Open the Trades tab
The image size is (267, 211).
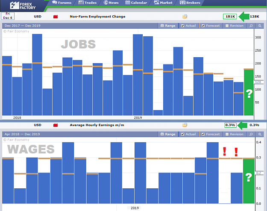click(x=88, y=3)
